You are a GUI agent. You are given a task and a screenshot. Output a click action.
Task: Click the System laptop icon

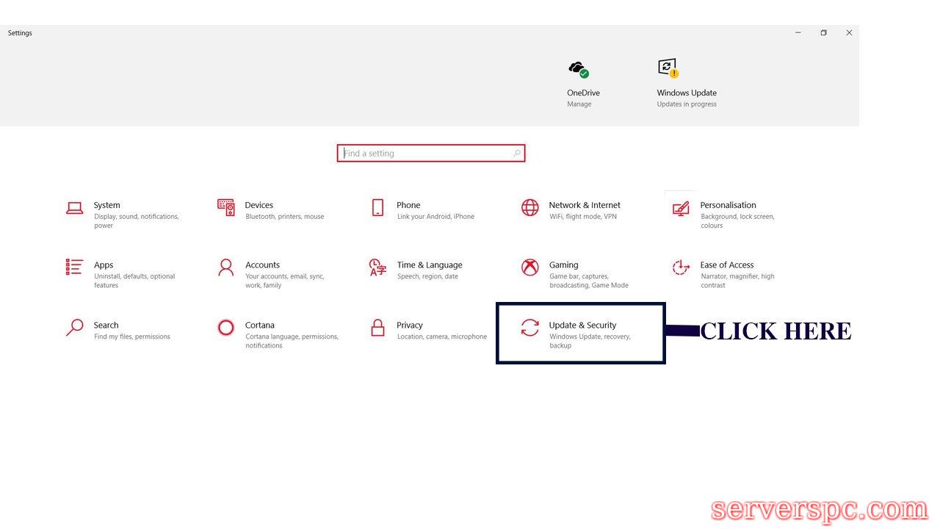(74, 208)
